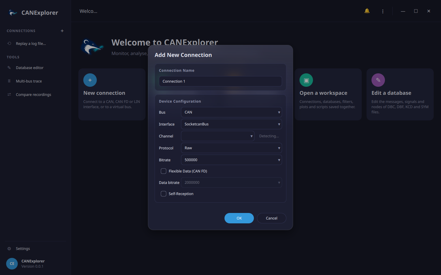This screenshot has width=441, height=275.
Task: Minimize the CANExplorer window
Action: (403, 11)
